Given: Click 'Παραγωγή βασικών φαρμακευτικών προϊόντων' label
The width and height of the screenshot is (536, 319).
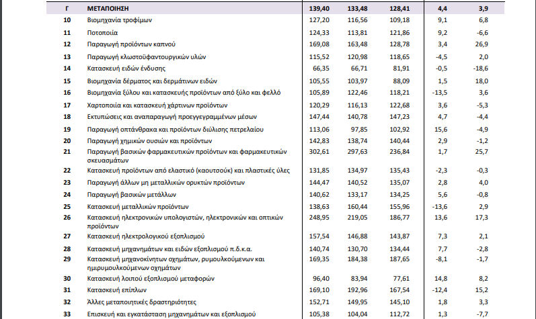Looking at the screenshot, I should [x=187, y=156].
